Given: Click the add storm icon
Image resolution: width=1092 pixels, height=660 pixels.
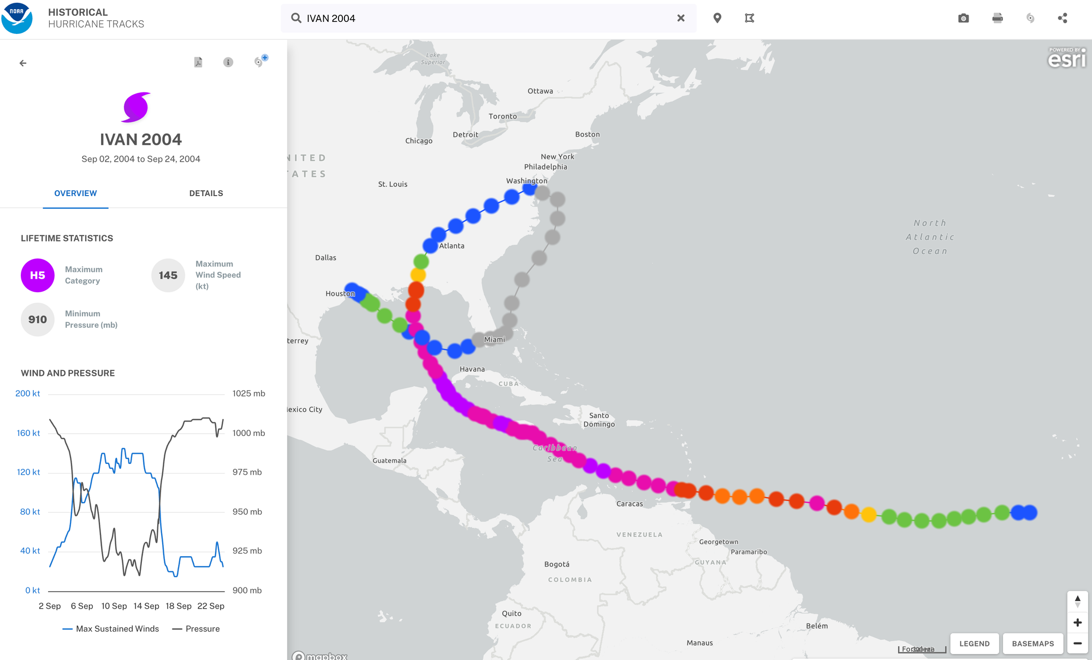Looking at the screenshot, I should 260,61.
